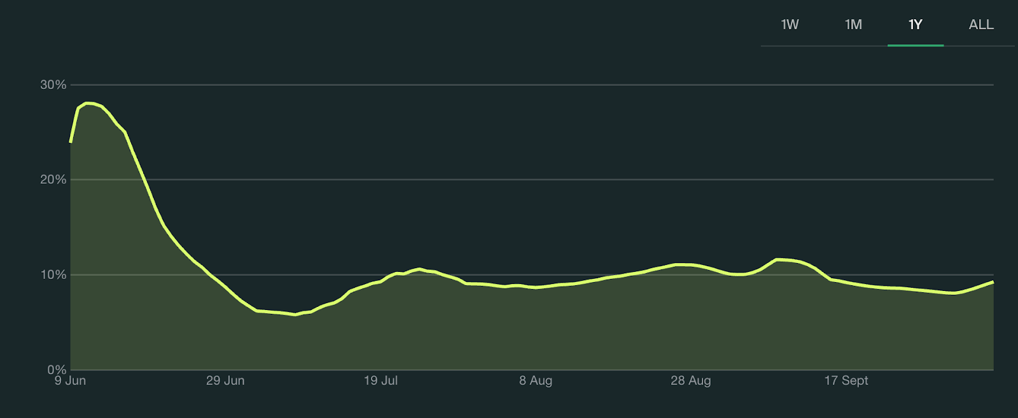Click the leftmost starting point of the line
The height and width of the screenshot is (418, 1018).
coord(71,142)
